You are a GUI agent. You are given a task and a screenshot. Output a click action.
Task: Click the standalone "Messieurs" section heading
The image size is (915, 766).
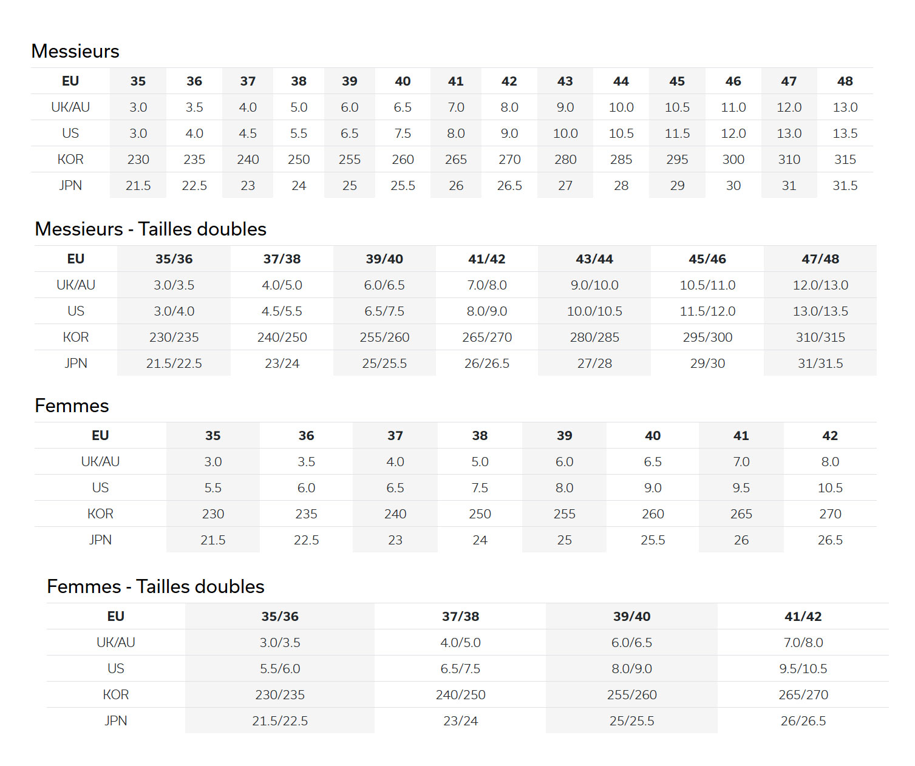(75, 51)
